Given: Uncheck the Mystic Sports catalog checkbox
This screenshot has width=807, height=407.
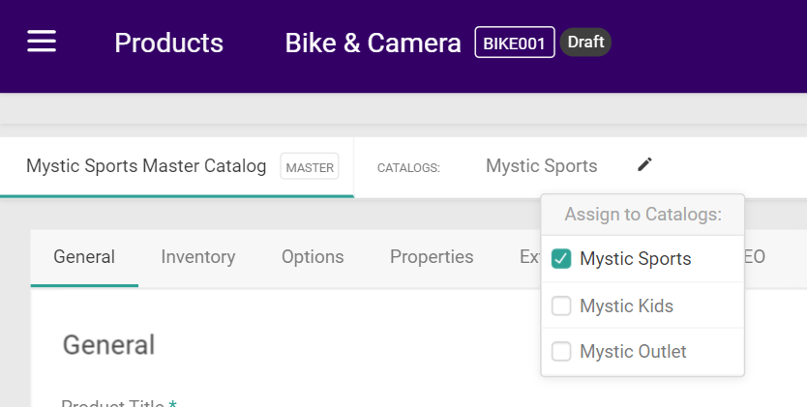Looking at the screenshot, I should coord(561,258).
